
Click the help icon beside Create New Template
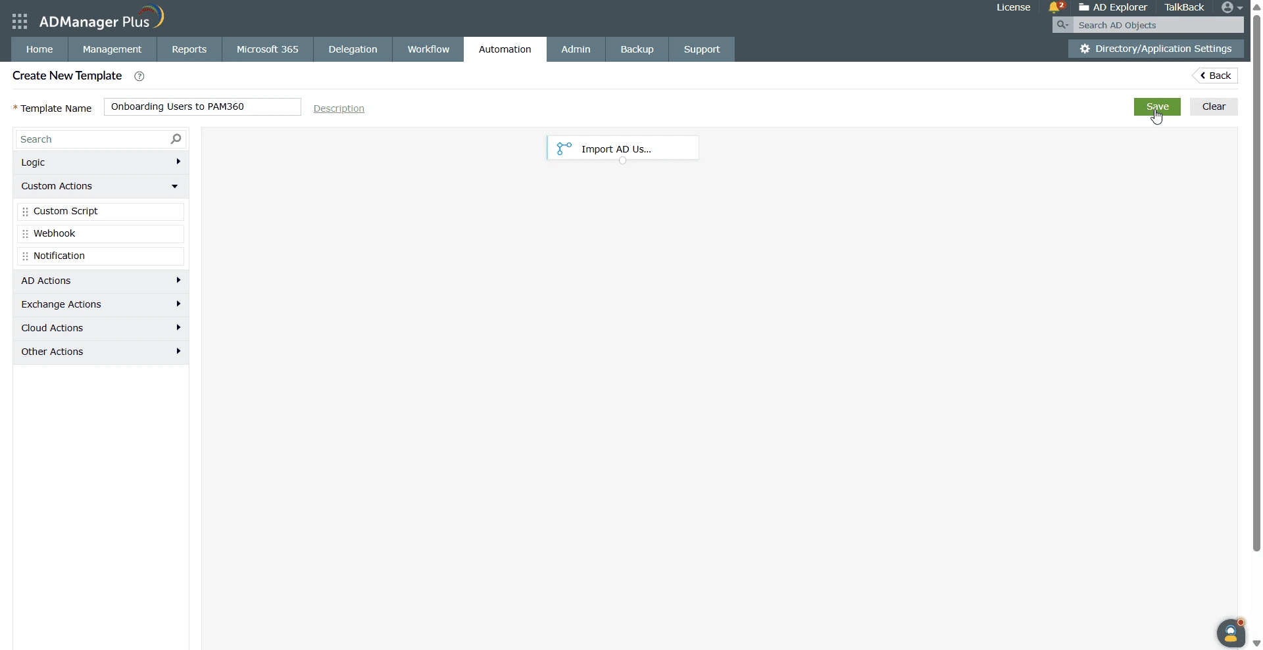click(x=139, y=76)
